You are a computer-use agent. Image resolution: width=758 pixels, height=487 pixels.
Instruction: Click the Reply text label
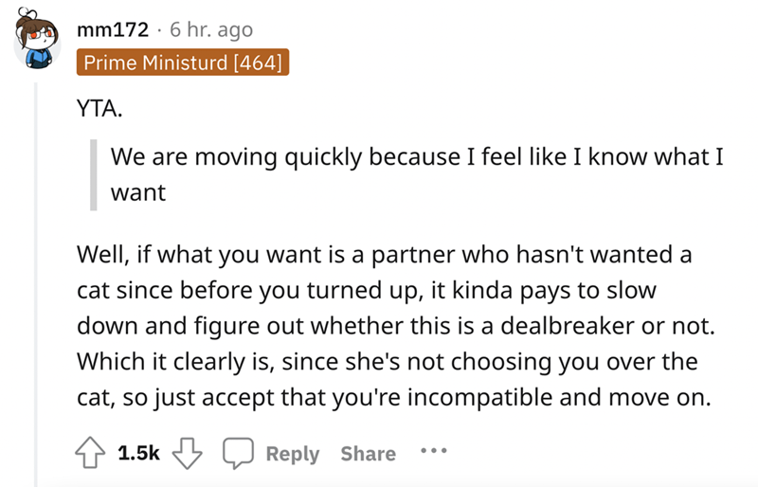coord(292,454)
